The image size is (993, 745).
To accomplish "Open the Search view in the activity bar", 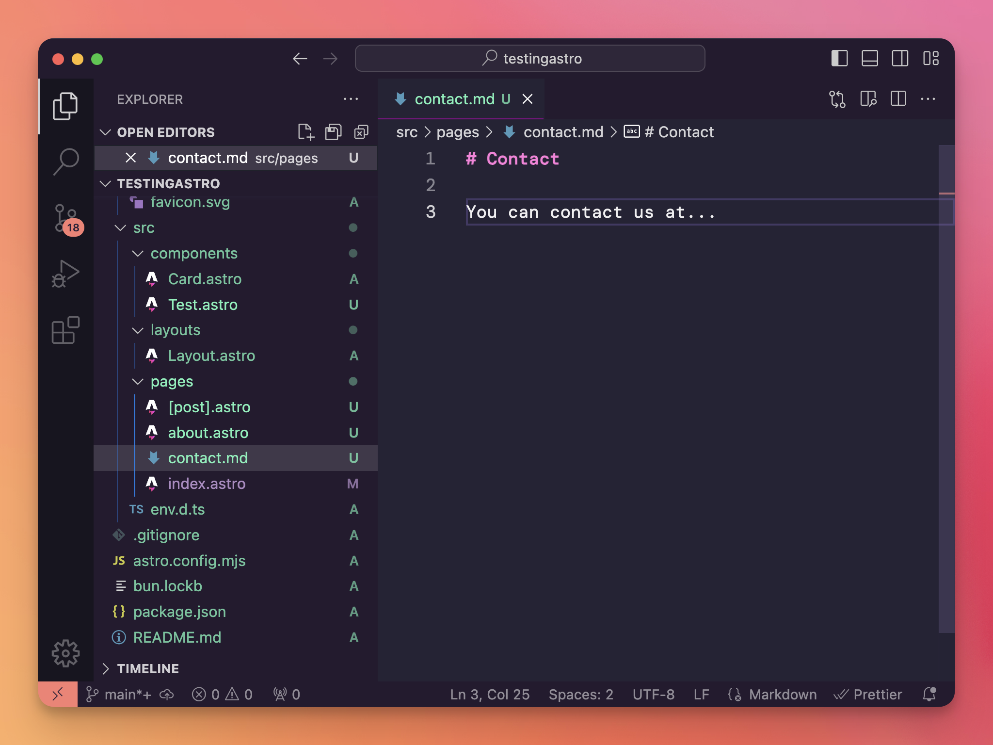I will [65, 162].
